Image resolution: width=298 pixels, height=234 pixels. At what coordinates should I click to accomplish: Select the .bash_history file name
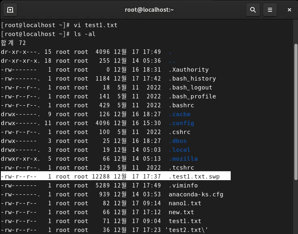click(192, 79)
